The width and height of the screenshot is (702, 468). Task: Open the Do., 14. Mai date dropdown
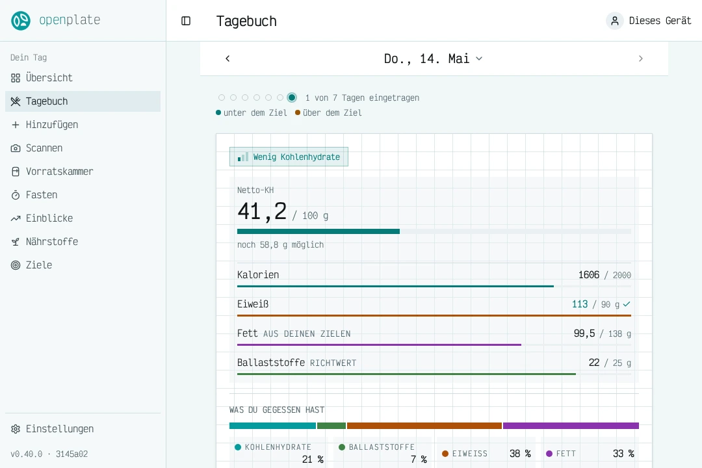point(434,58)
